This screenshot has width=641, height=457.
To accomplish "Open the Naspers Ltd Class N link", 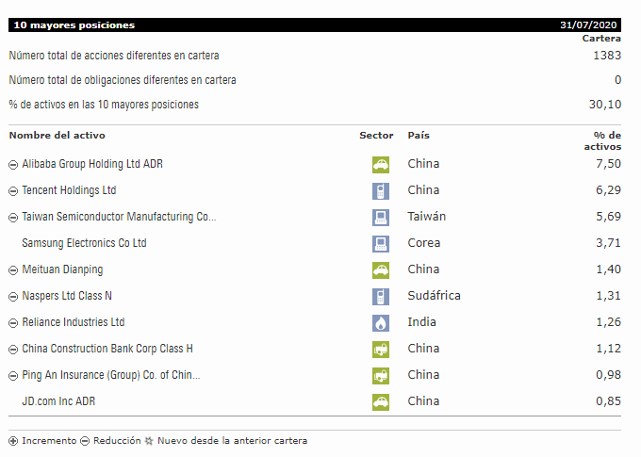I will (67, 296).
